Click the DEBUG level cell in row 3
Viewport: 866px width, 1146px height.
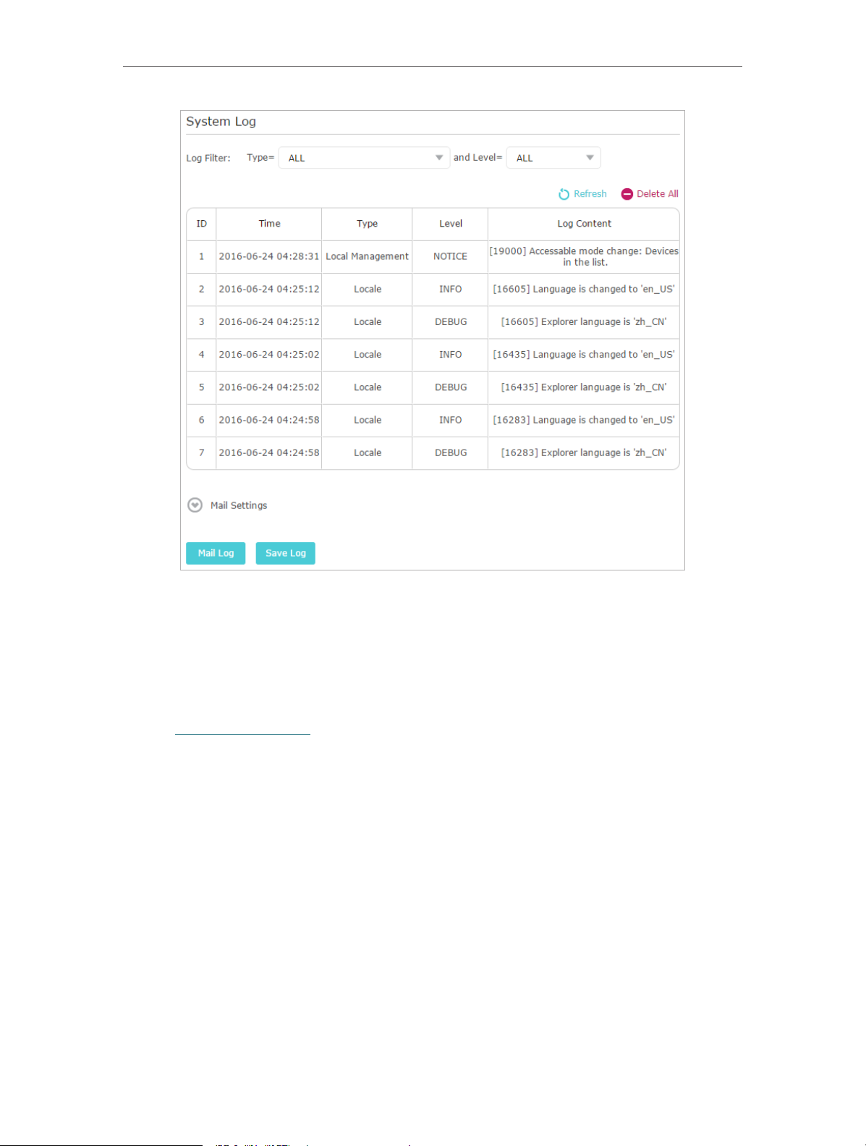450,321
